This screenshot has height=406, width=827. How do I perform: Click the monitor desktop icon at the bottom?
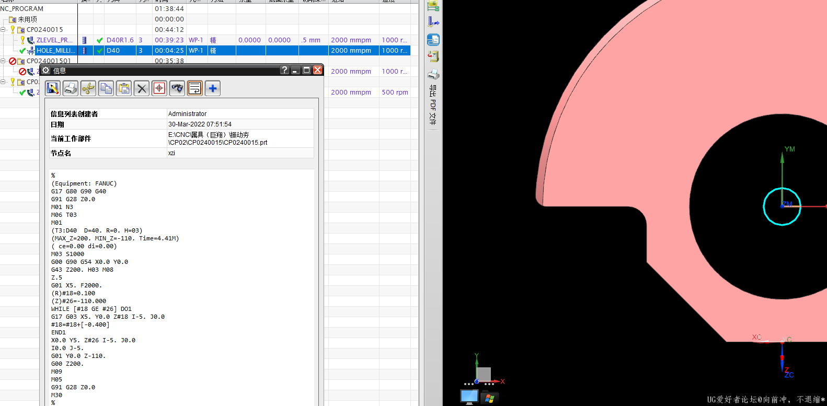(469, 397)
